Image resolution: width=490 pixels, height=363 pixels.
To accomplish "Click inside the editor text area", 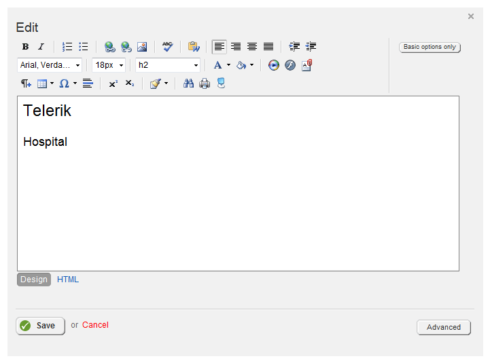I will click(238, 204).
